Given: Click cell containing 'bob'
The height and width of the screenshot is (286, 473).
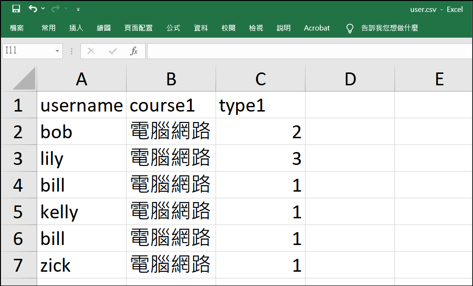Looking at the screenshot, I should [x=81, y=132].
